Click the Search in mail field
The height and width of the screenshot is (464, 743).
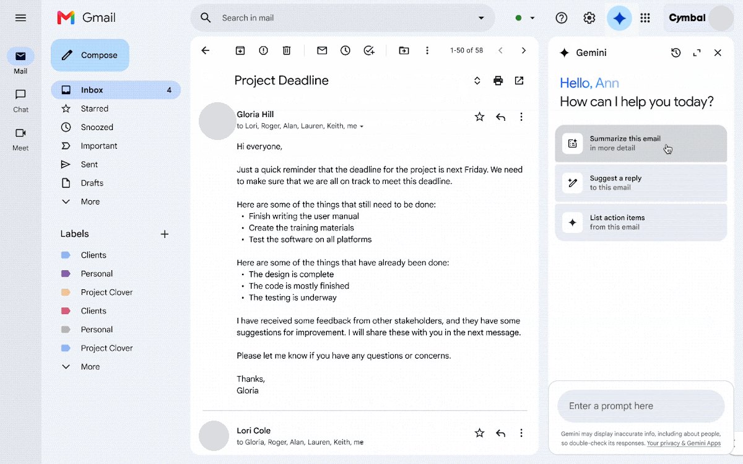coord(344,18)
